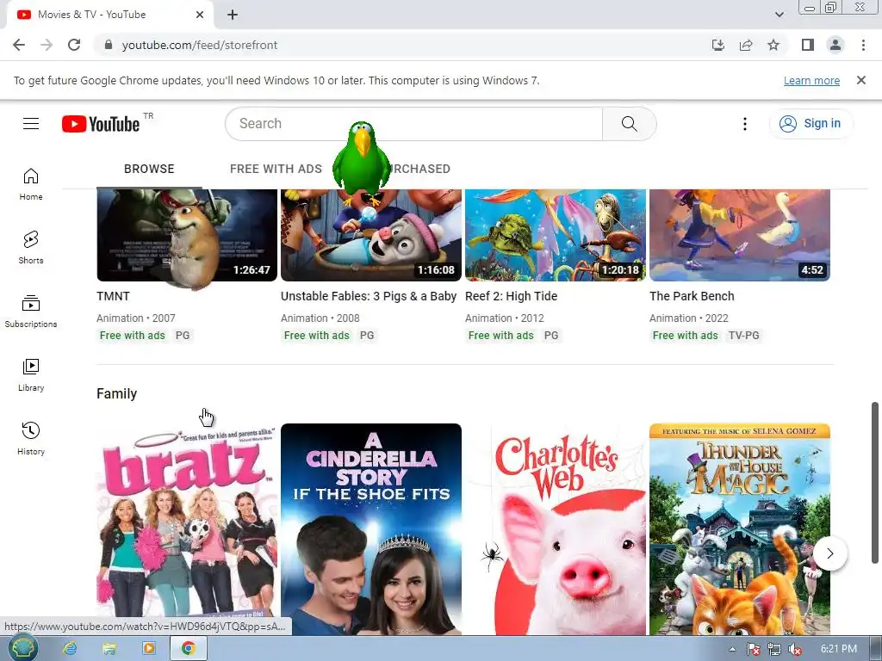Open Windows Media Player from taskbar
882x661 pixels.
tap(149, 649)
